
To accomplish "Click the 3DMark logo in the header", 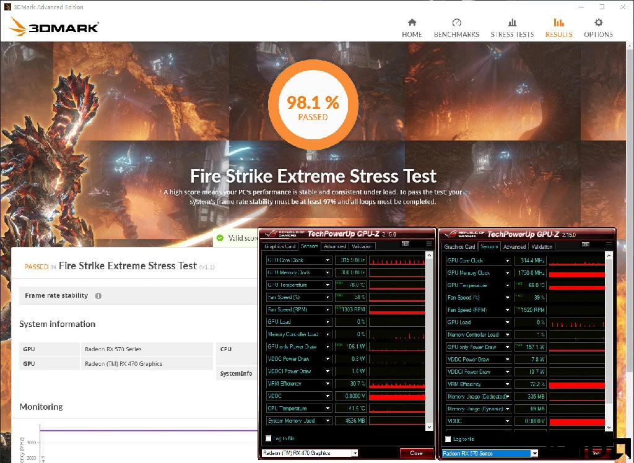I will [x=54, y=27].
